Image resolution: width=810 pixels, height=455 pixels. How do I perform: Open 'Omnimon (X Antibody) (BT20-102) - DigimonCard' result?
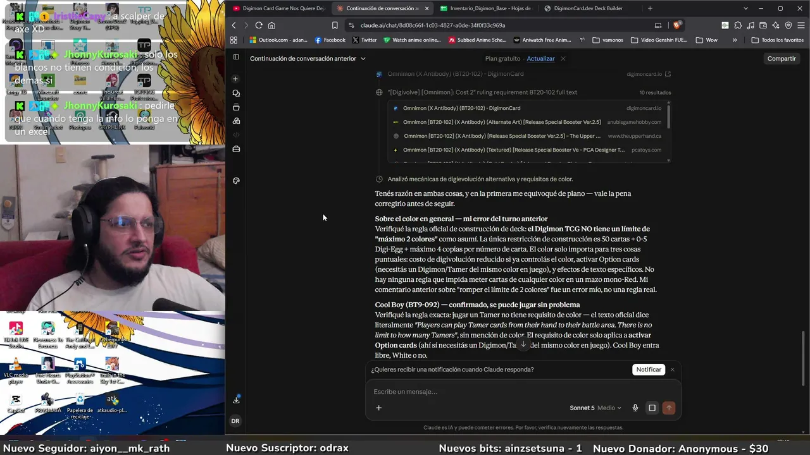coord(527,108)
